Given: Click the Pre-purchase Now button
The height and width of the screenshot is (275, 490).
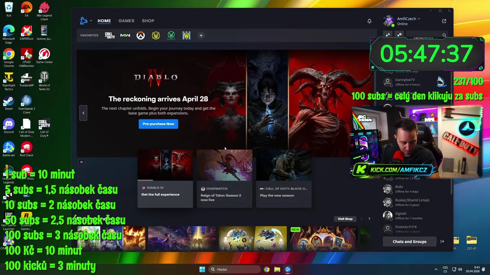Looking at the screenshot, I should (158, 124).
